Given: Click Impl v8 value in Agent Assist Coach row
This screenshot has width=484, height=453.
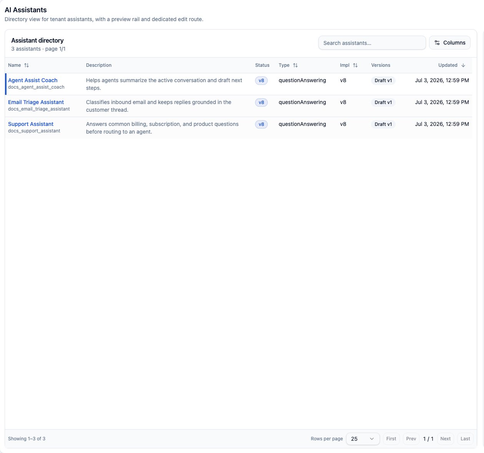Looking at the screenshot, I should [x=343, y=80].
